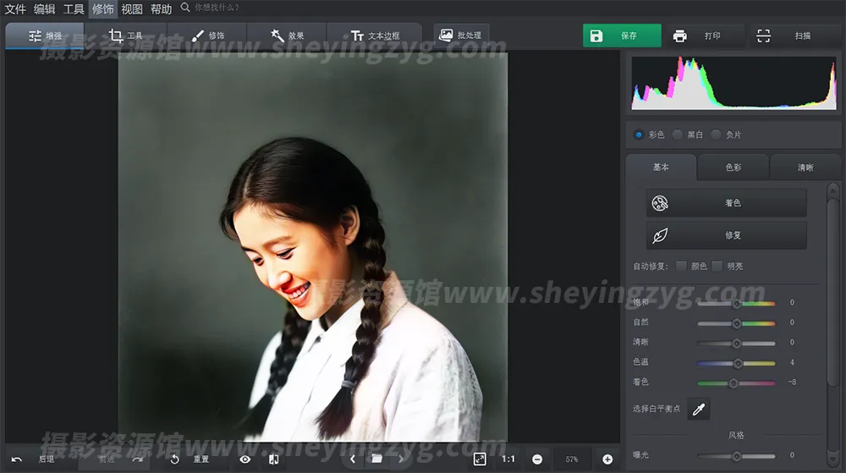This screenshot has height=473, width=846.
Task: Adjust the 饱和 saturation slider
Action: 736,304
